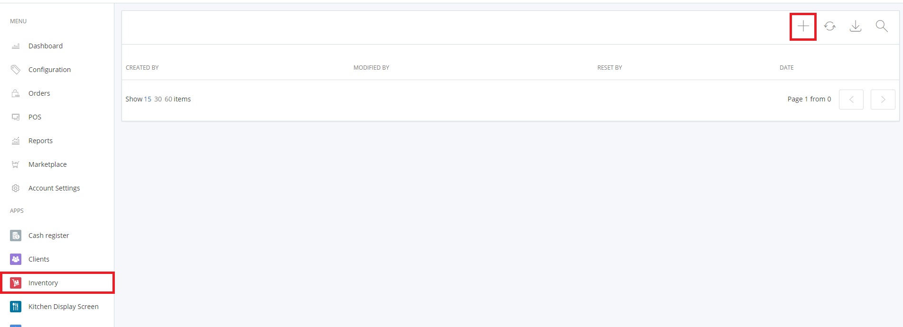
Task: Sort by the RESET BY column header
Action: [x=610, y=68]
